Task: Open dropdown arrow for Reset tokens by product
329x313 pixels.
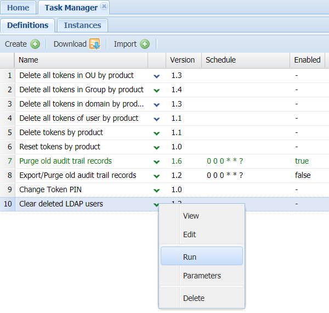Action: (x=157, y=147)
